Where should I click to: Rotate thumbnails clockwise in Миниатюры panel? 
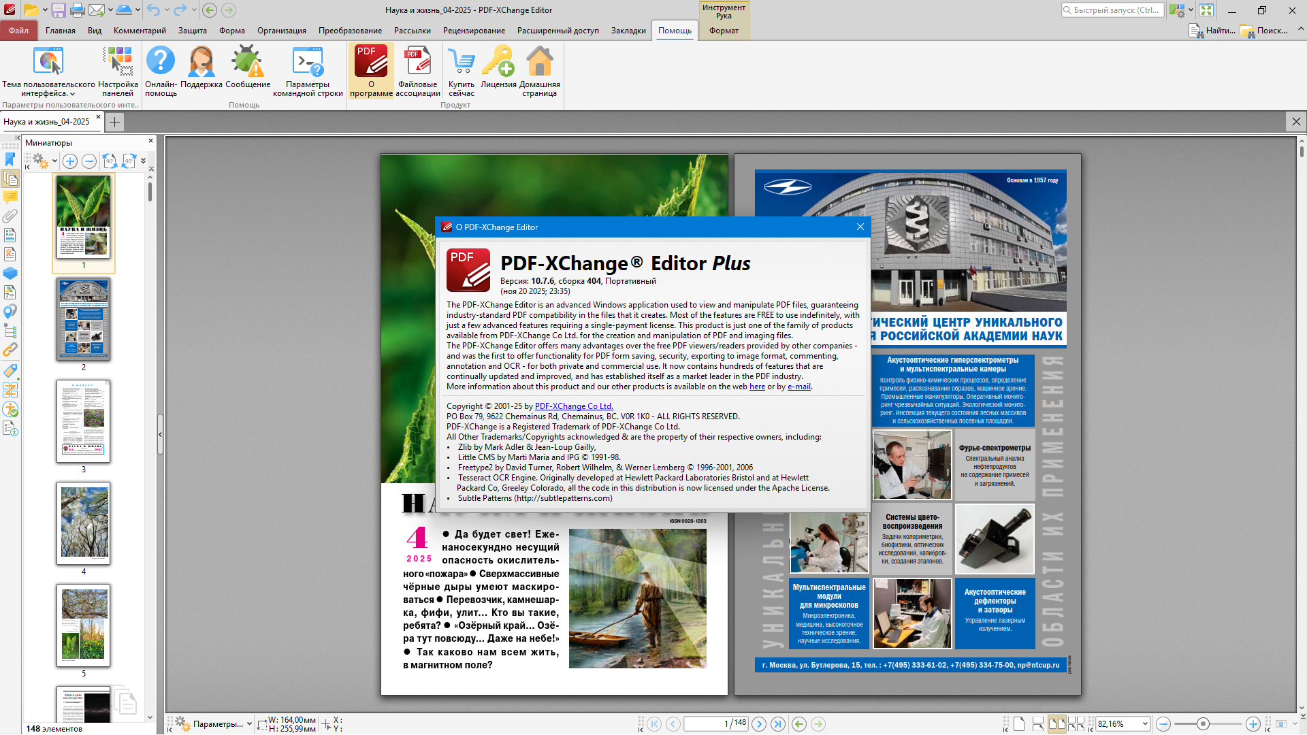pyautogui.click(x=129, y=161)
